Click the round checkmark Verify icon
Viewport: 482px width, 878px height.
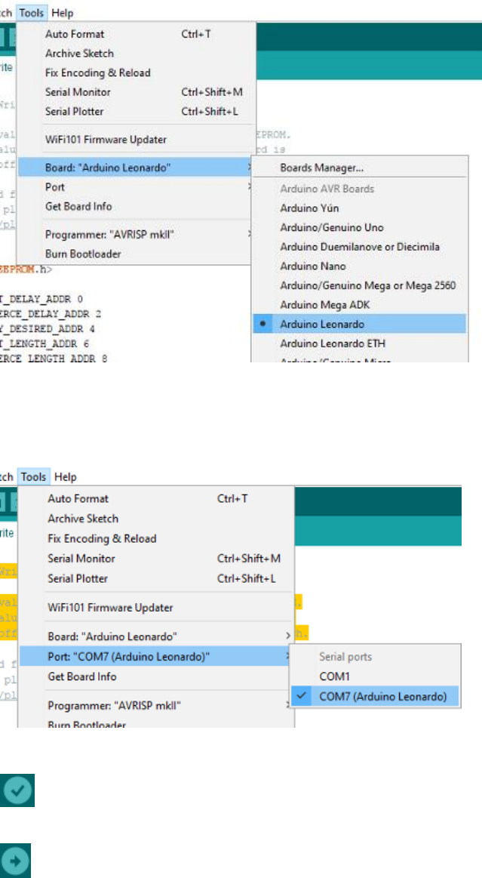[x=17, y=790]
